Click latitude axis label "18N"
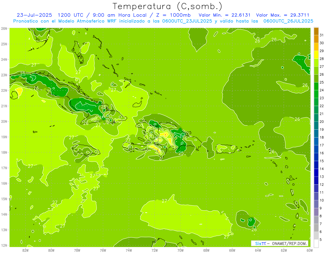Image resolution: width=329 pixels, height=254 pixels. 4,152
